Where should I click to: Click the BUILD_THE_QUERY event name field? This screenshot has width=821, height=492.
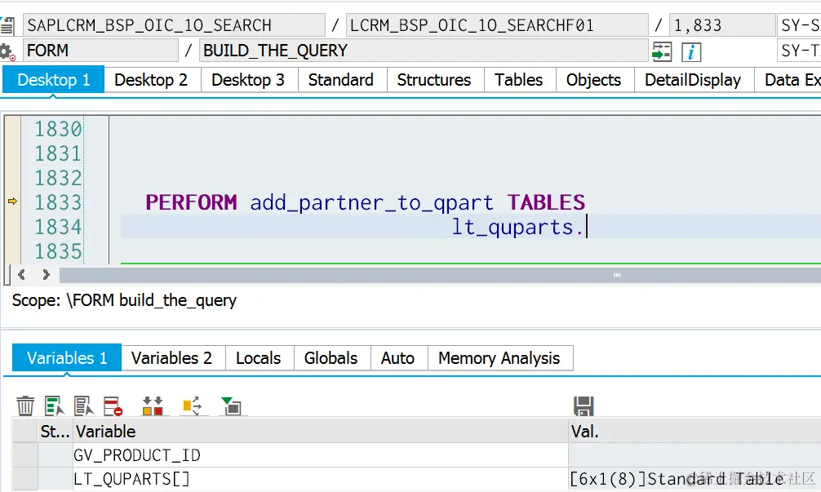tap(424, 51)
